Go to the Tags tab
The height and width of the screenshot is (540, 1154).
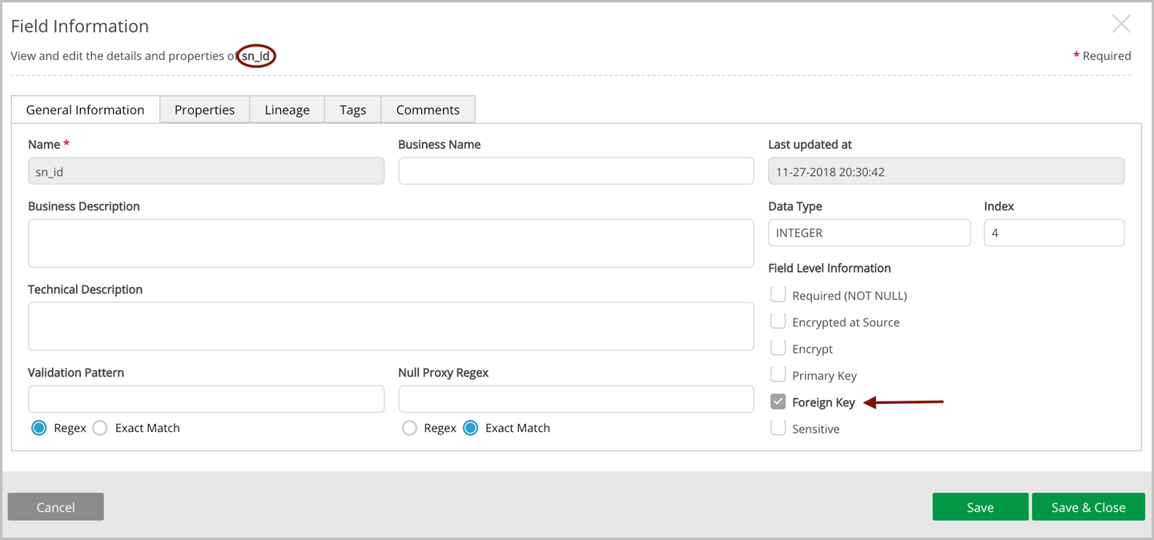[352, 110]
